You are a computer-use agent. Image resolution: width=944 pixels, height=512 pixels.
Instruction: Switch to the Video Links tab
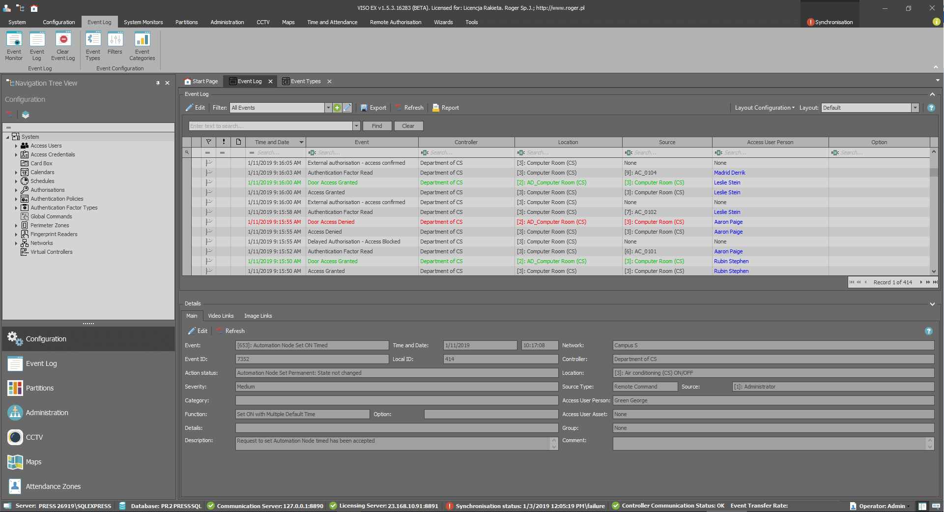point(221,316)
